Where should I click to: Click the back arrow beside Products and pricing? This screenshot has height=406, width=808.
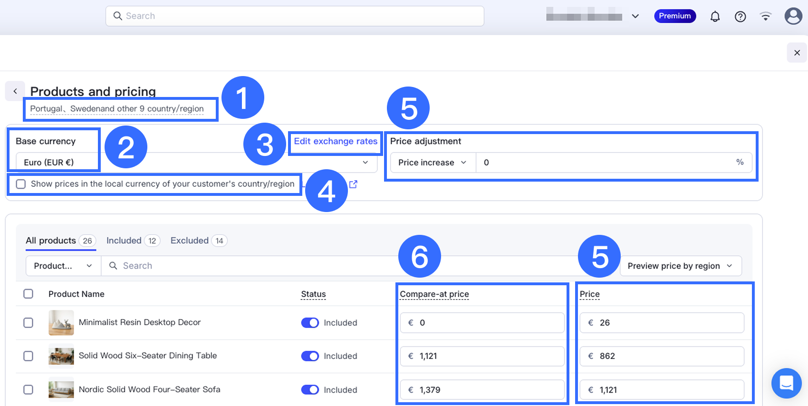pos(15,91)
